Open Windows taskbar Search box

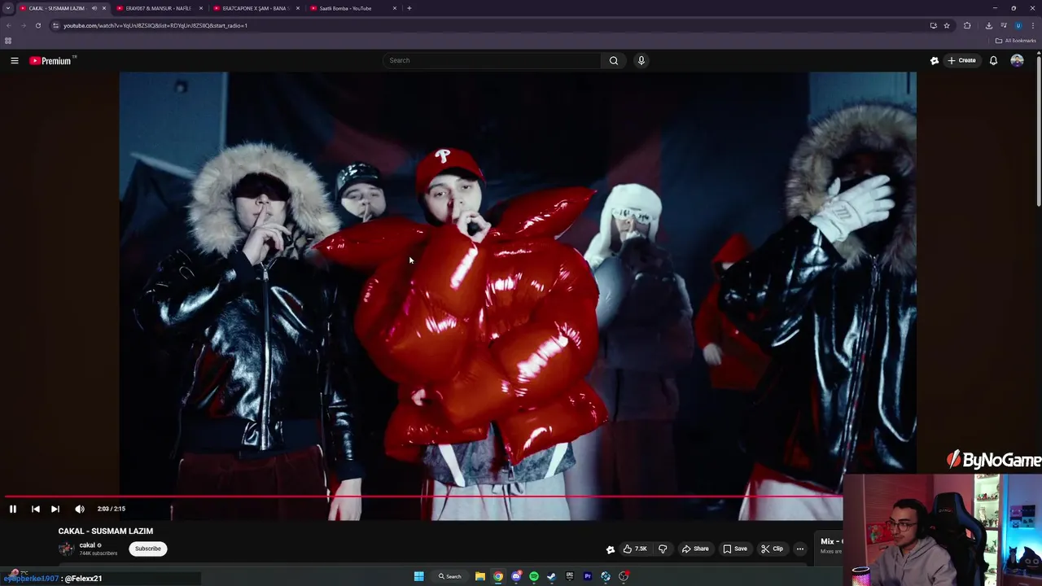click(449, 576)
